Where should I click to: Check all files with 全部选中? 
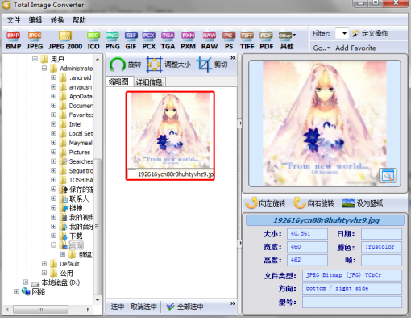click(185, 307)
